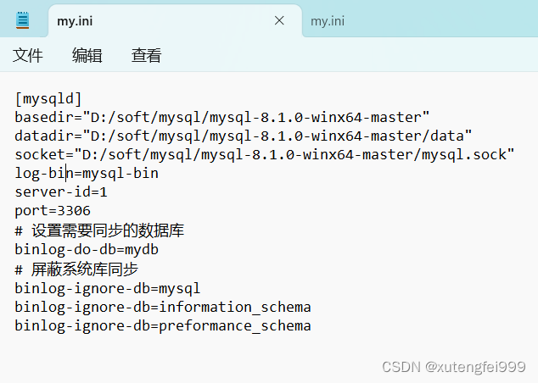Click the Notepad app icon
This screenshot has height=383, width=538.
pyautogui.click(x=22, y=20)
